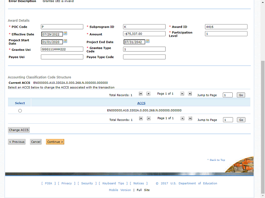Viewport: 265px width, 198px height.
Task: Click the bottom Go button
Action: pos(241,120)
